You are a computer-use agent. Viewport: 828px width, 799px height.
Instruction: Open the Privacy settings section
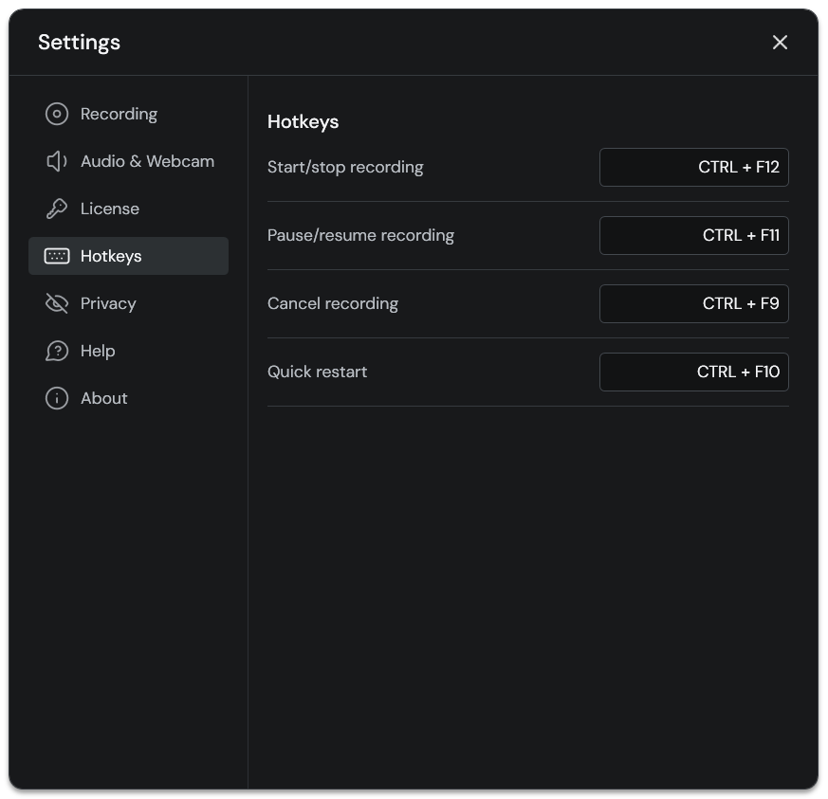tap(108, 303)
